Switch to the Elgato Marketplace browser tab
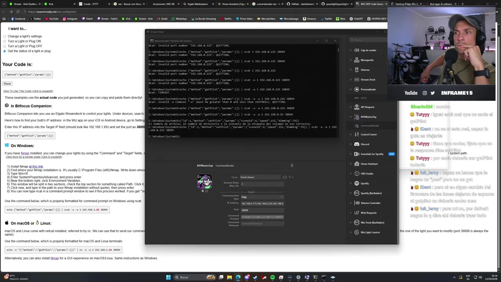 (199, 4)
